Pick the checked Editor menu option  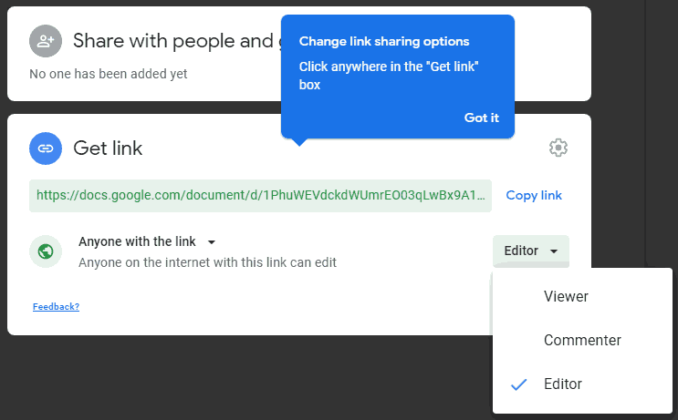563,384
